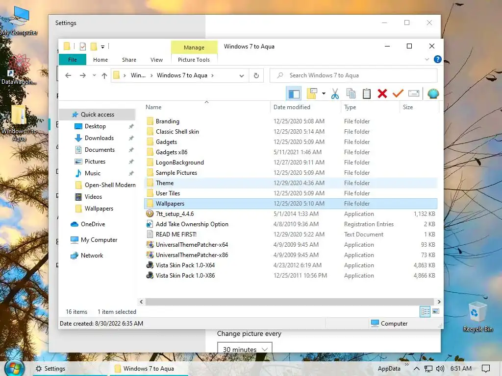502x376 pixels.
Task: Expand the address bar history dropdown
Action: (242, 75)
